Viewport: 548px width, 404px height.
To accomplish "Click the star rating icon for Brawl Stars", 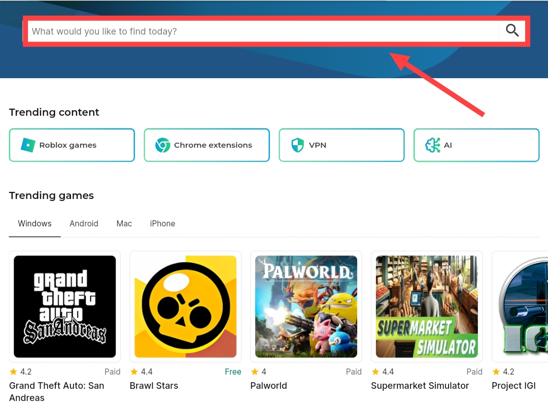I will point(134,372).
